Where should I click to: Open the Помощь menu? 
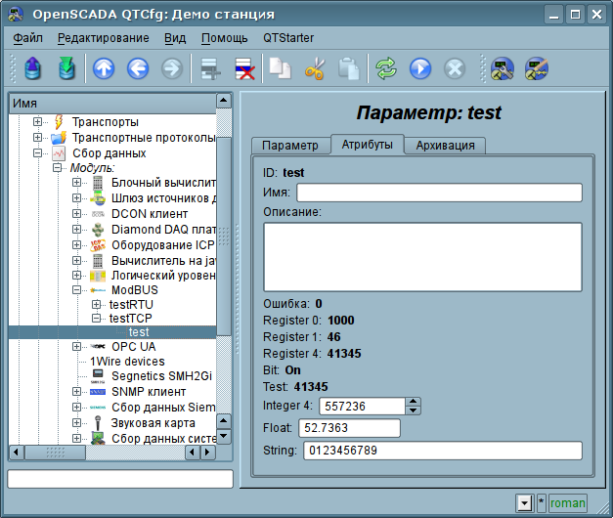pos(225,38)
